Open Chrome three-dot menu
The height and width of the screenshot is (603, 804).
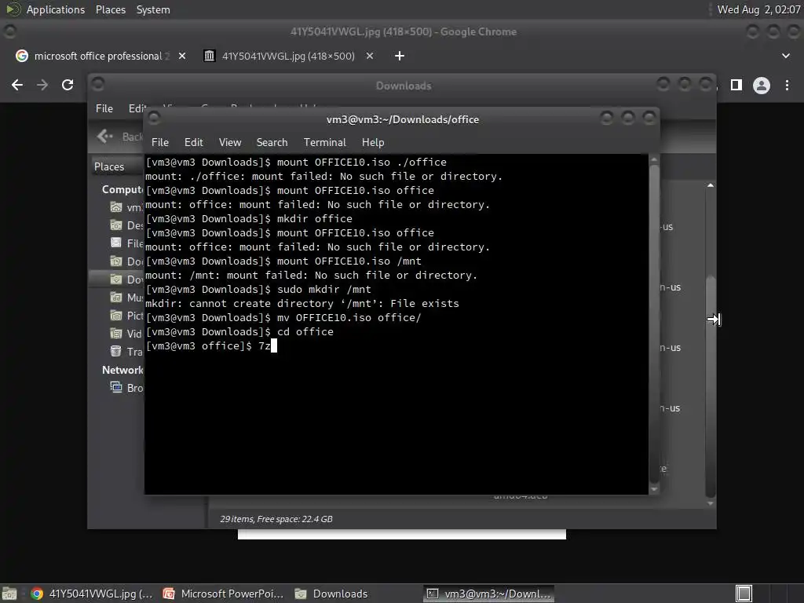tap(787, 85)
